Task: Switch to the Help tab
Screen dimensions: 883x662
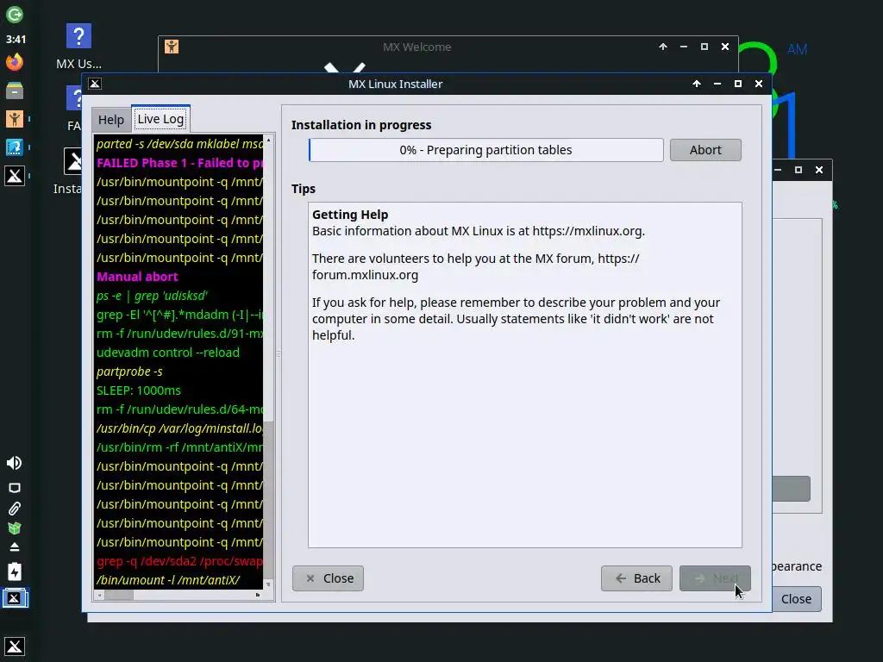Action: coord(111,120)
